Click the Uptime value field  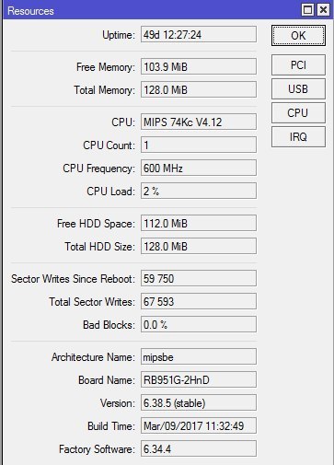[x=199, y=34]
